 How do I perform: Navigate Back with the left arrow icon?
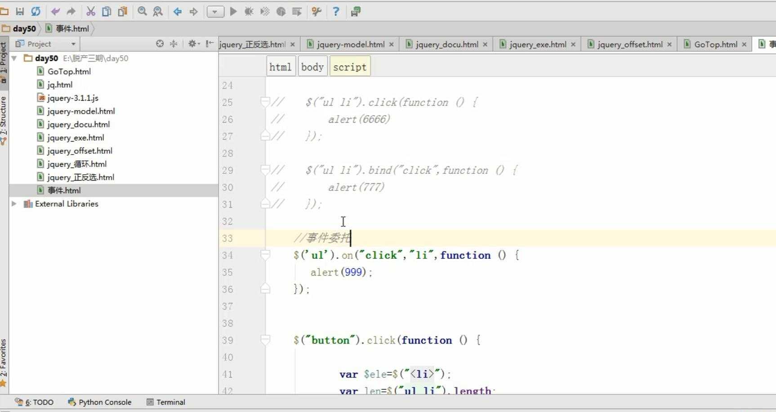pos(178,12)
